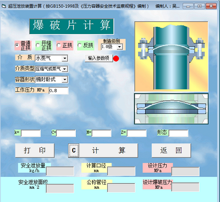Click the 爆破片计算 title banner
The height and width of the screenshot is (202, 220).
tap(71, 26)
